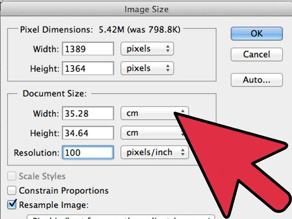Click the Resolution label text
This screenshot has width=292, height=219.
click(36, 153)
